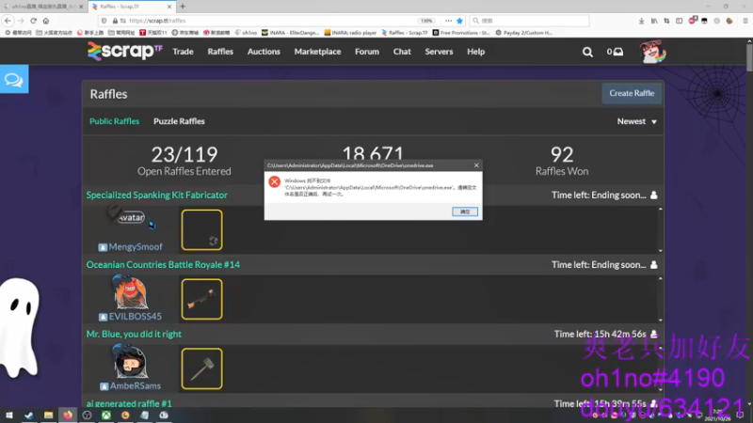Viewport: 753px width, 423px height.
Task: Open the Raffles nav menu
Action: (220, 52)
